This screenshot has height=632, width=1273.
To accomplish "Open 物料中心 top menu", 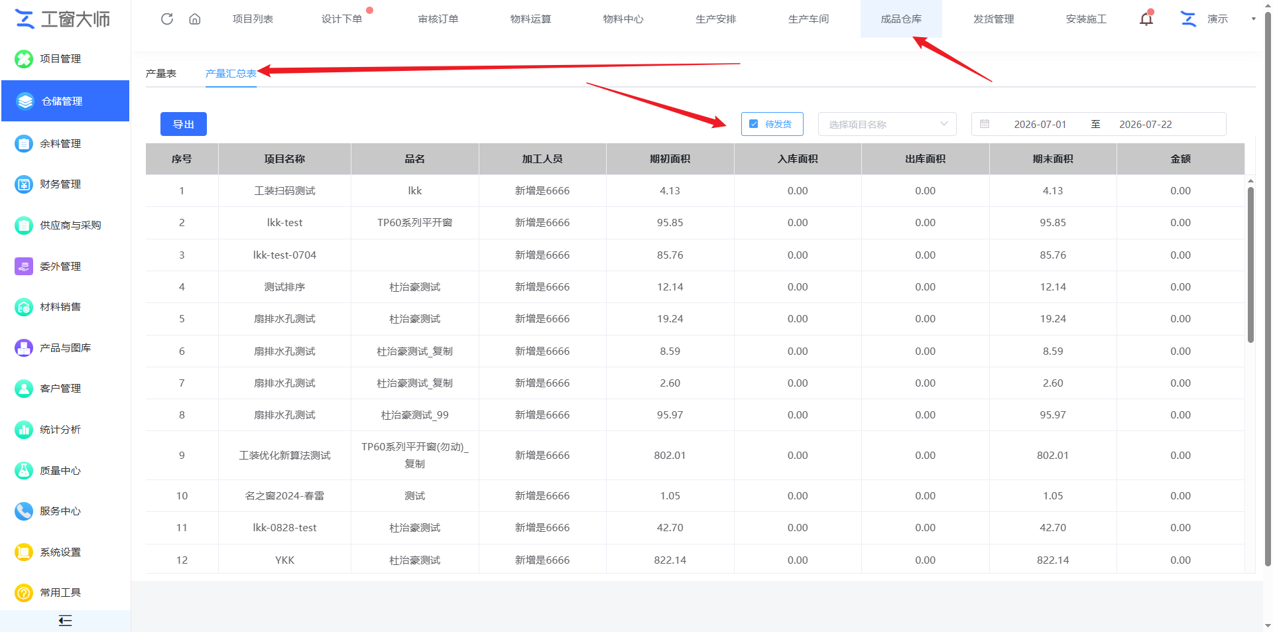I will click(623, 19).
